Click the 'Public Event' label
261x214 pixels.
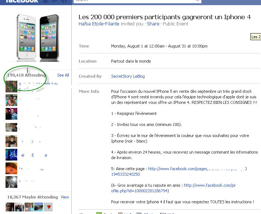tap(175, 24)
